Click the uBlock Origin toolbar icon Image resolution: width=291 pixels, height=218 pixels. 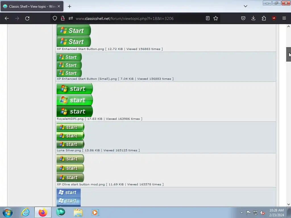click(274, 18)
